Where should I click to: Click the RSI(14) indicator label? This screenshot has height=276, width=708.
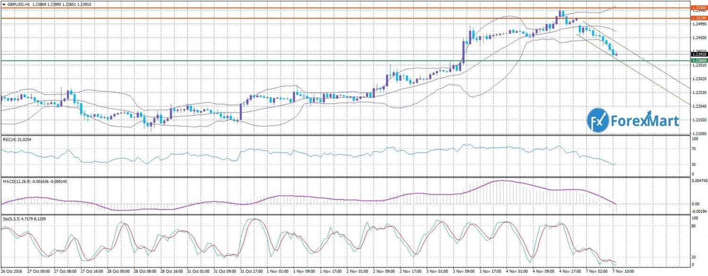pos(13,140)
